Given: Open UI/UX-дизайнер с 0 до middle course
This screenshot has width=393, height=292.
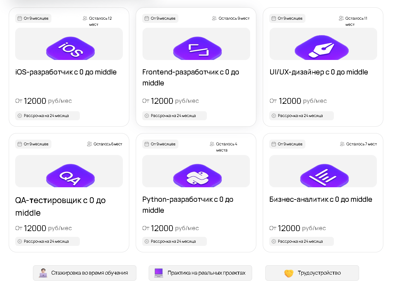Looking at the screenshot, I should pos(319,72).
